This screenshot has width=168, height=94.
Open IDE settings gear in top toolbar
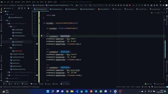164,5
